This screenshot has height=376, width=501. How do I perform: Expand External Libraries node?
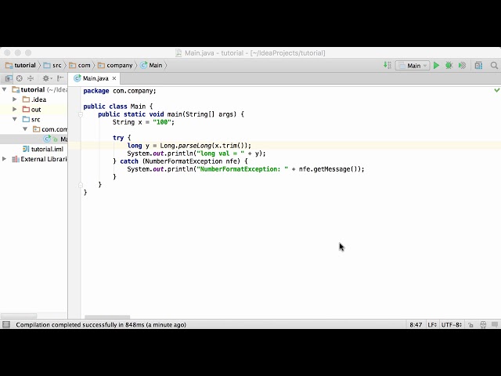5,159
